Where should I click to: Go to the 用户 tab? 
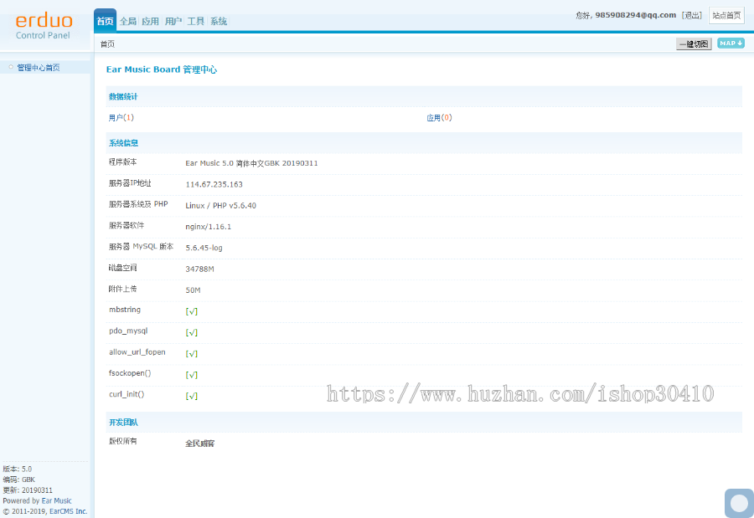[x=173, y=21]
